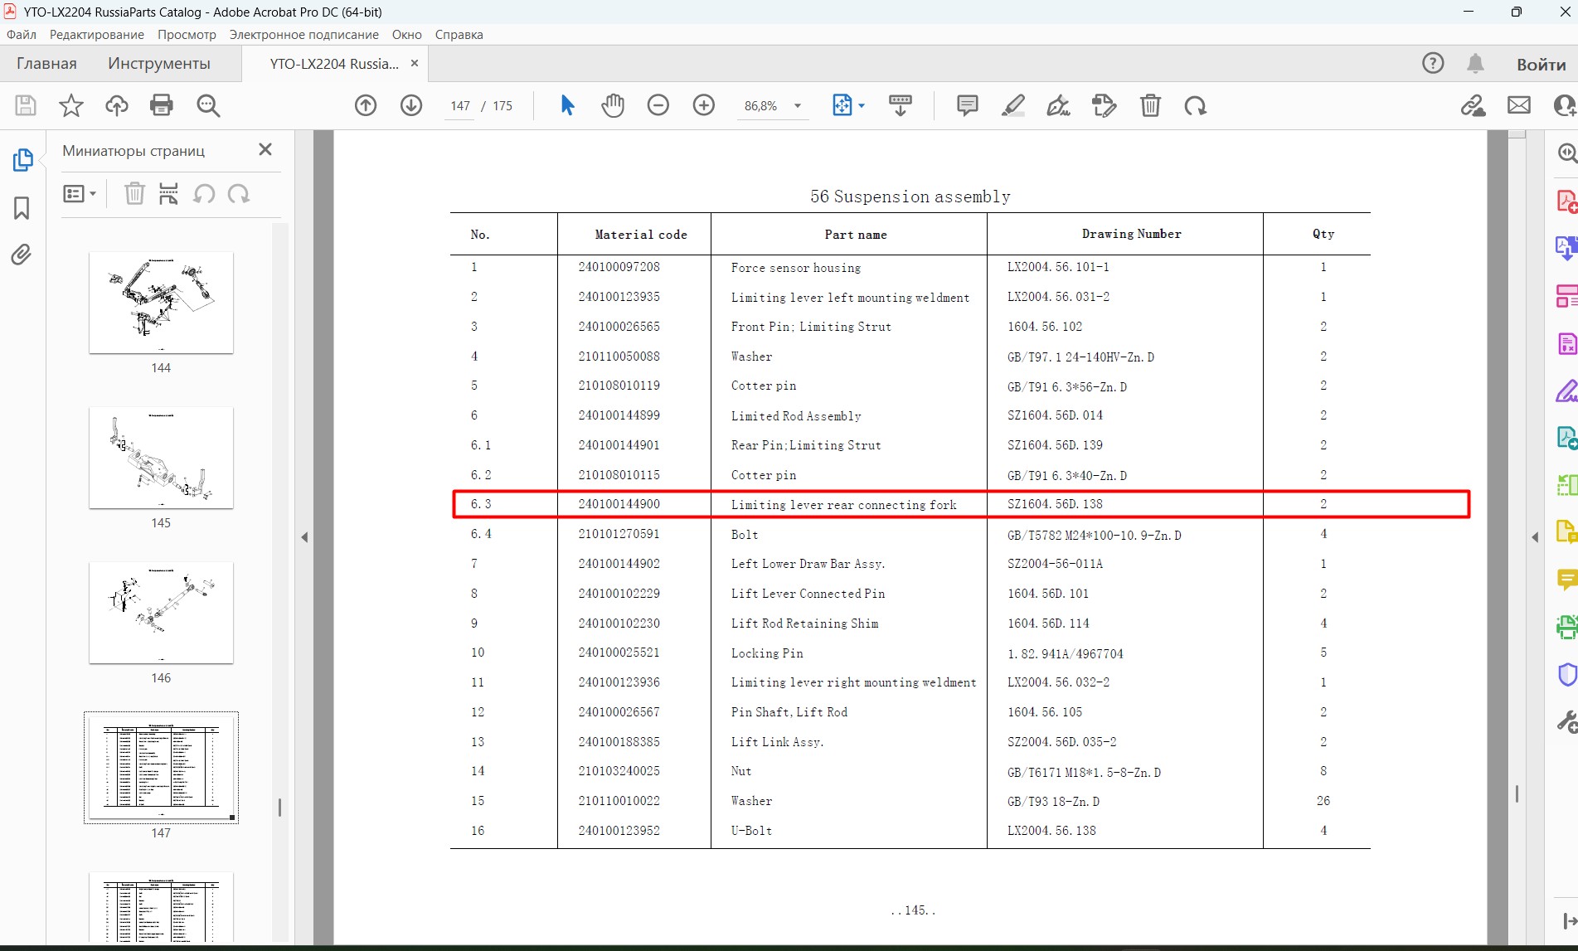Screen dimensions: 1578x951
Task: Open the Редактирование menu
Action: click(x=97, y=35)
